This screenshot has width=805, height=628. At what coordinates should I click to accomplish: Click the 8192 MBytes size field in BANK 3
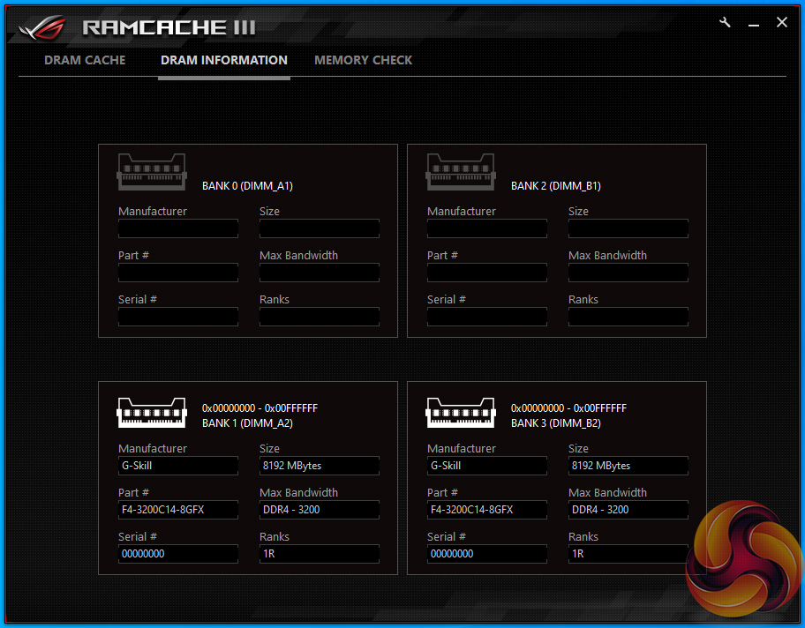pyautogui.click(x=628, y=466)
